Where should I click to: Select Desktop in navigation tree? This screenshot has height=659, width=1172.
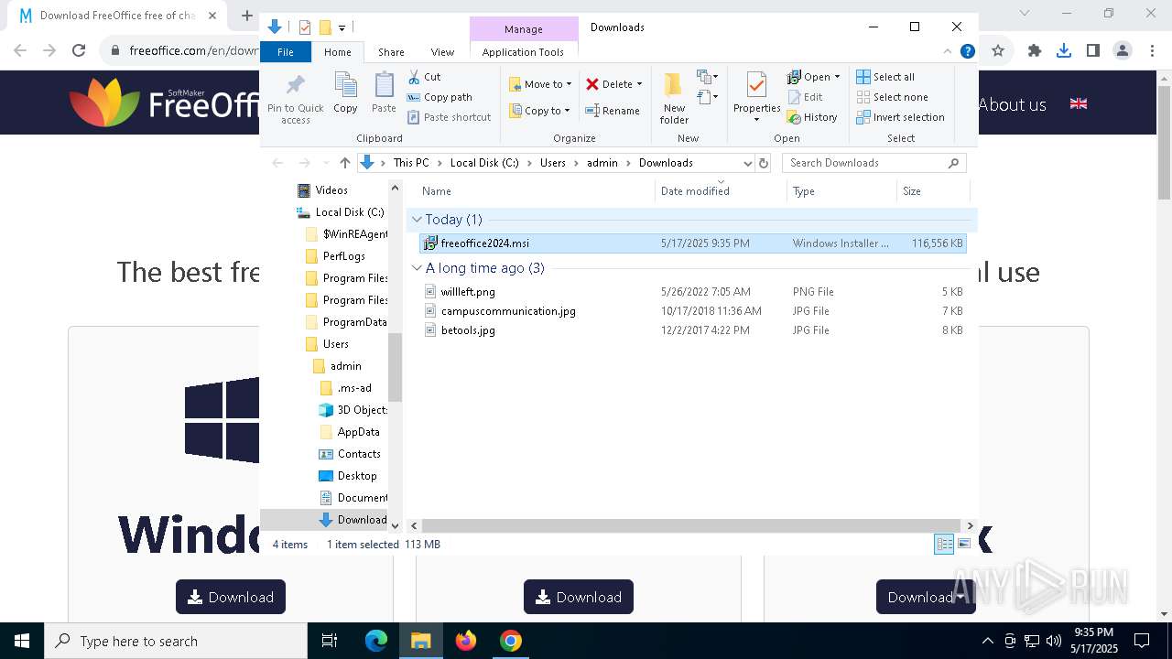click(x=356, y=476)
